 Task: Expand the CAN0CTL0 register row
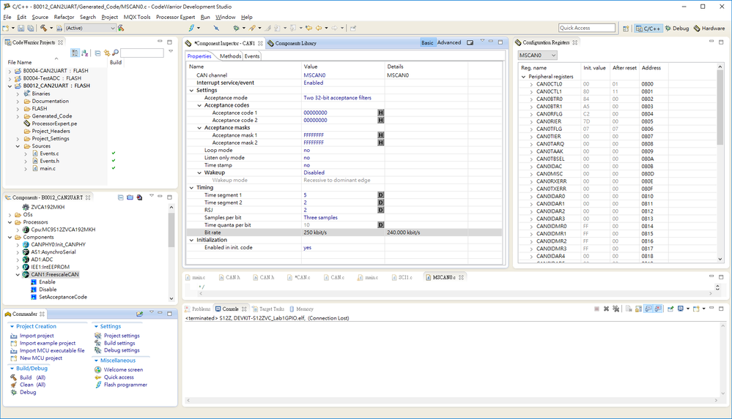pos(531,84)
